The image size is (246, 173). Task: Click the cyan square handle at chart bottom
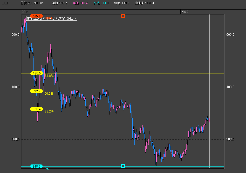123,166
